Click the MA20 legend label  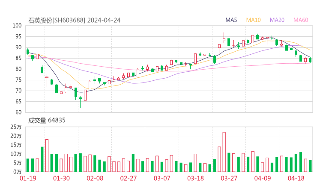pyautogui.click(x=277, y=20)
